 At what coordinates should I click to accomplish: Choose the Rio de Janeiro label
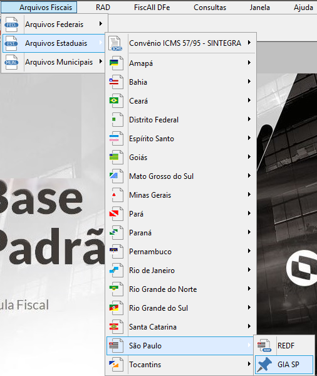click(x=152, y=271)
